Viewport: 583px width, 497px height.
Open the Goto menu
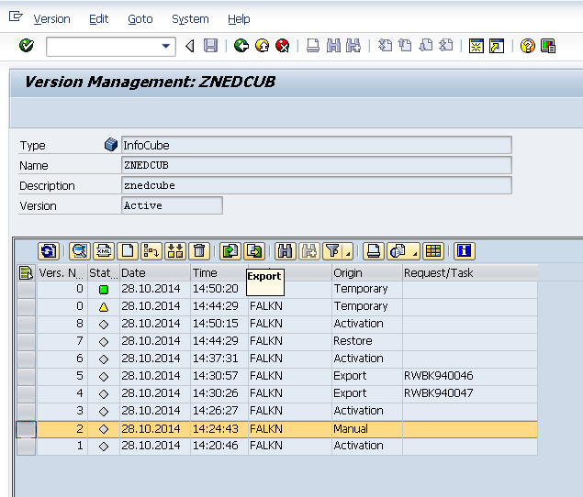[140, 18]
